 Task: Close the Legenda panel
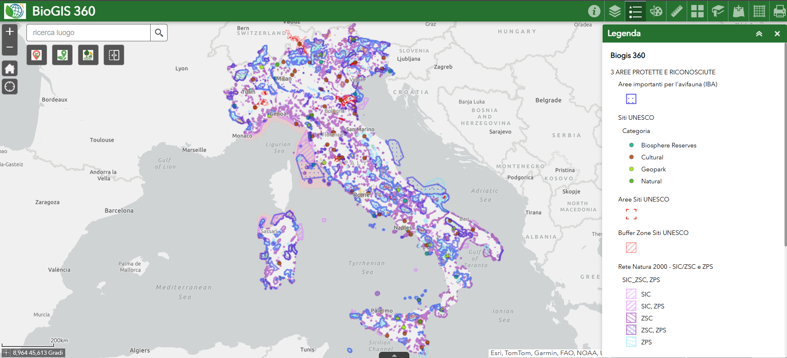(777, 34)
